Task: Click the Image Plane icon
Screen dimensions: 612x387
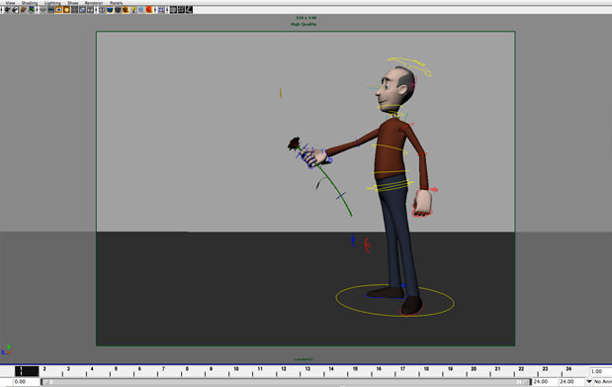Action: click(x=31, y=10)
